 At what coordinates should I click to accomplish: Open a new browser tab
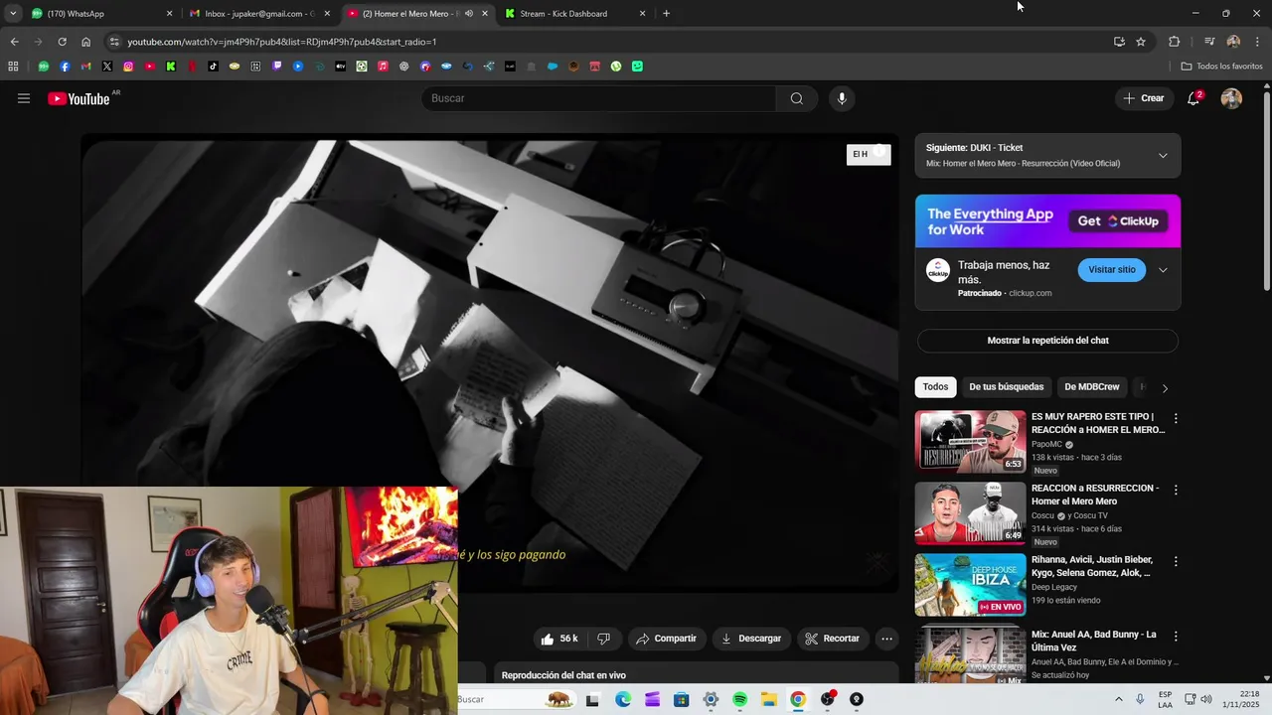(666, 14)
